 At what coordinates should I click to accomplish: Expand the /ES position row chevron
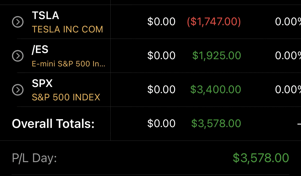[18, 56]
